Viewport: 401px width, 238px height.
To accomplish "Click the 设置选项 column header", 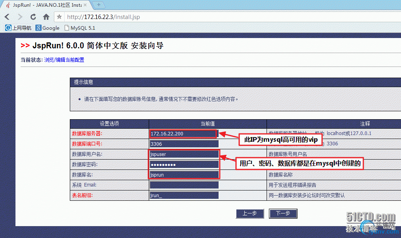I will pos(109,124).
